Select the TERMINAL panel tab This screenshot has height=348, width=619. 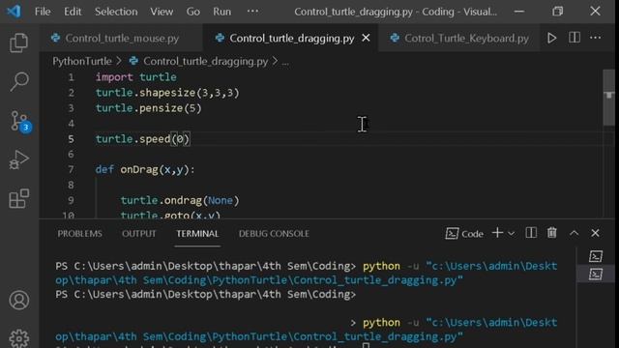[197, 234]
